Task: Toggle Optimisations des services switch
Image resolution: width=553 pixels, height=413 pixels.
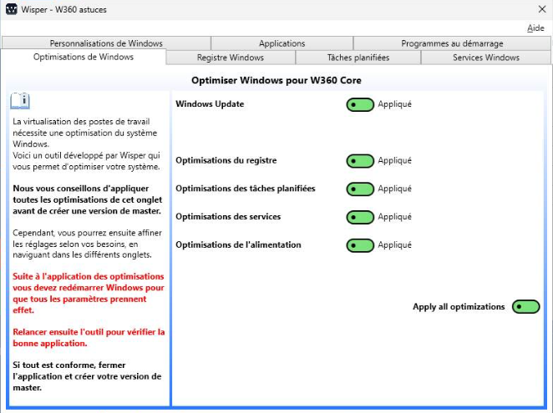Action: 360,218
